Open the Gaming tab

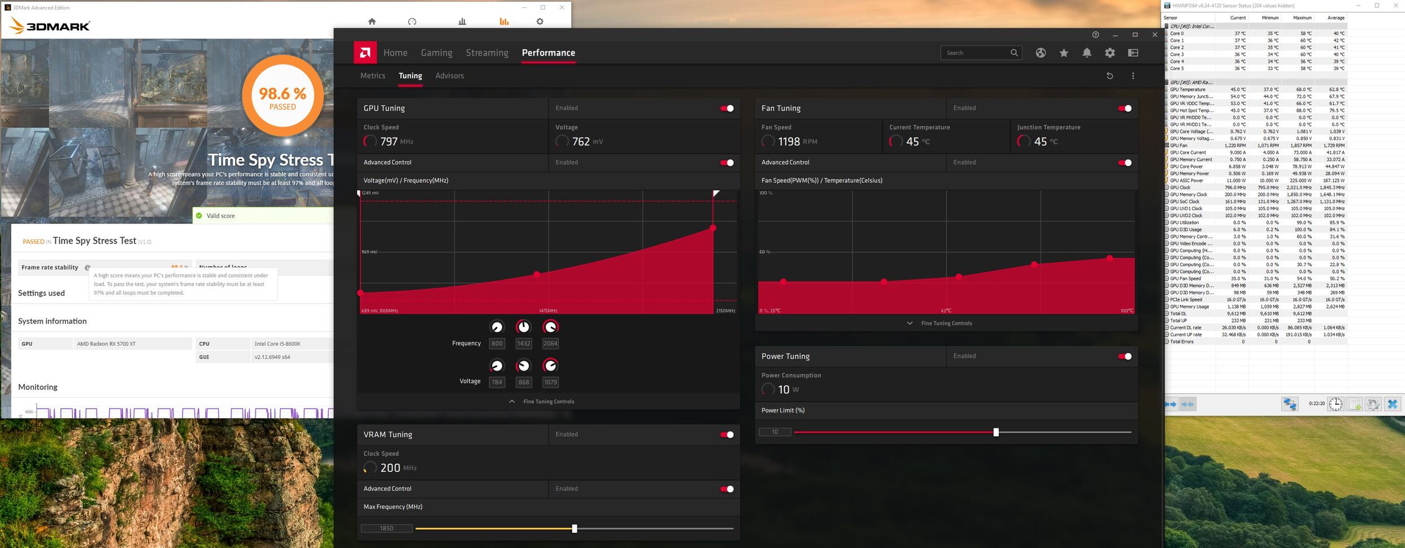pyautogui.click(x=437, y=53)
